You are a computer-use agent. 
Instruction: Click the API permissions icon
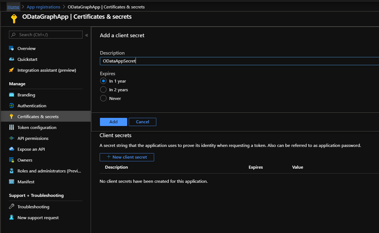(x=11, y=138)
